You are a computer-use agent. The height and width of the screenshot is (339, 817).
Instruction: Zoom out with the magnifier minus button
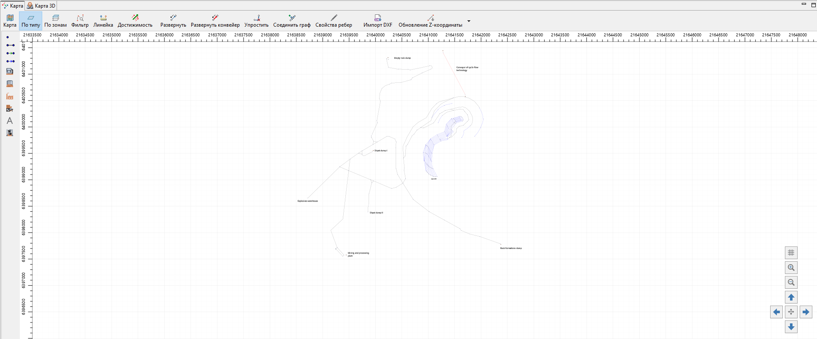(791, 282)
